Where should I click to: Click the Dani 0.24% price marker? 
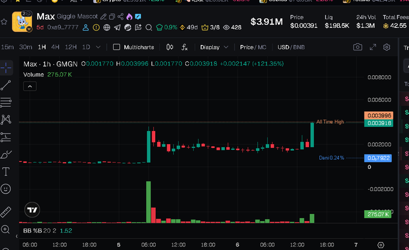pos(331,157)
